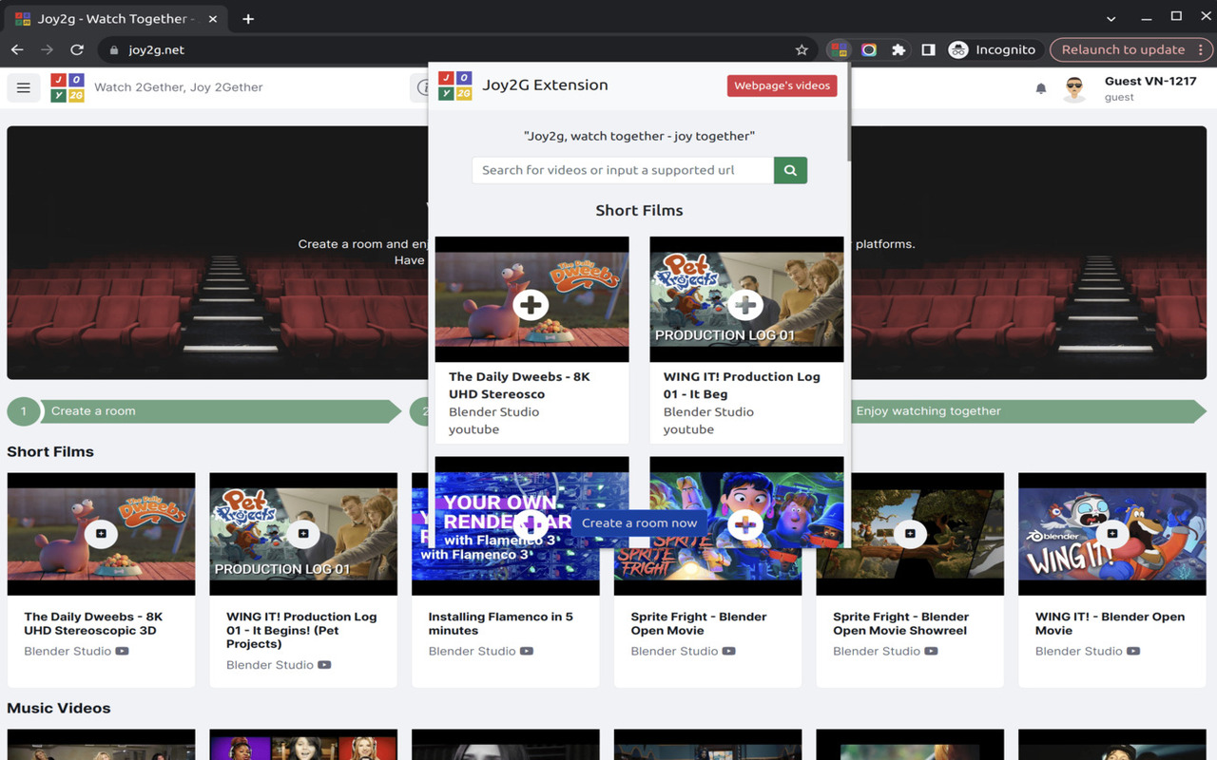Open the notifications bell on Joy2g
1217x760 pixels.
coord(1040,87)
